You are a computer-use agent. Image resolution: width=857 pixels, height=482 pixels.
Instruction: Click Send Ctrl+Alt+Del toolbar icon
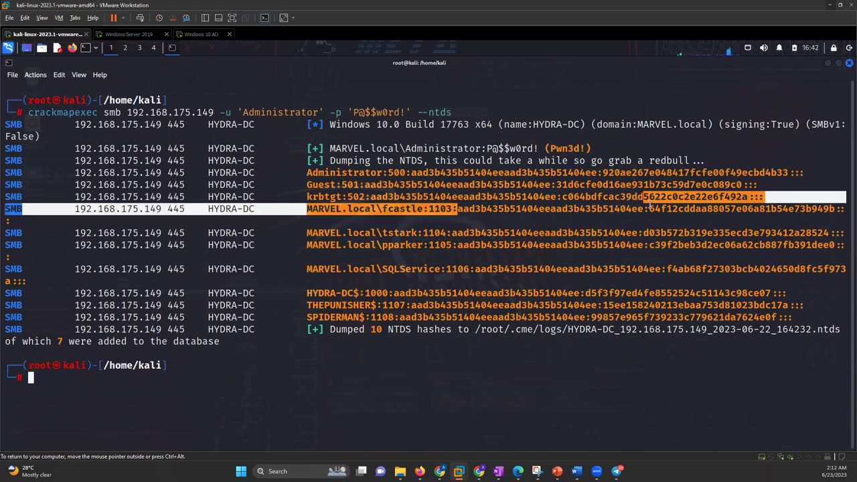coord(140,18)
